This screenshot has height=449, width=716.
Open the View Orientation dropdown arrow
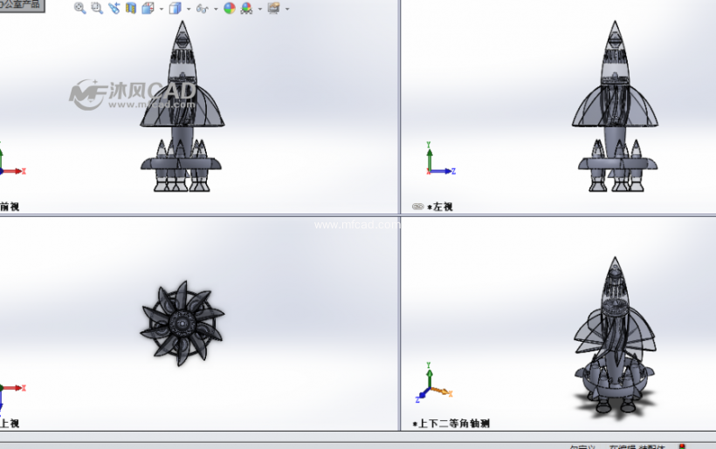click(162, 9)
